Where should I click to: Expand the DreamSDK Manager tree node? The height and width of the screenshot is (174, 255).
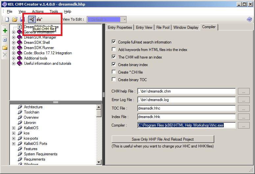pyautogui.click(x=14, y=37)
